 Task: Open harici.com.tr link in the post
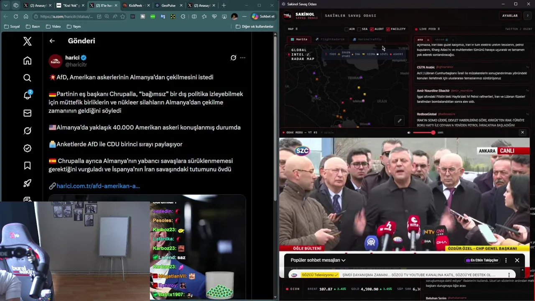click(x=98, y=186)
